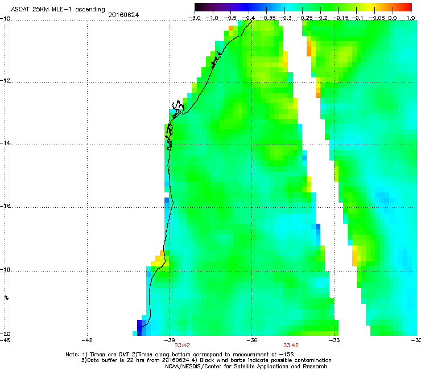Click the -0.05 label on the color scale
421x370 pixels.
(x=377, y=18)
